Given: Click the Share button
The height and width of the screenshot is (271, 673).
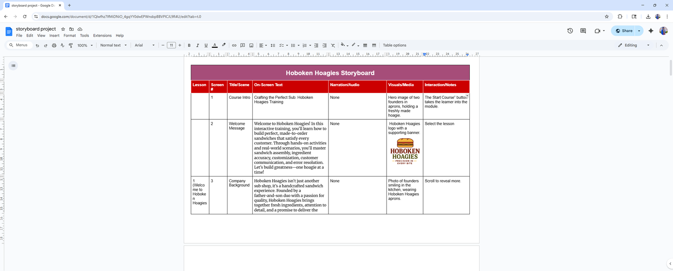Looking at the screenshot, I should tap(624, 31).
